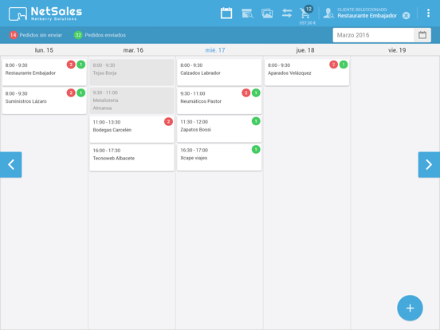The image size is (440, 330).
Task: Add a new appointment with plus button
Action: click(x=410, y=308)
